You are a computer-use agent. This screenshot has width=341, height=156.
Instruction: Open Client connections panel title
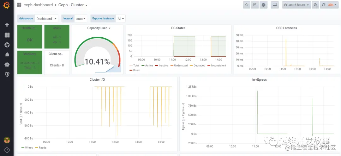(x=56, y=54)
